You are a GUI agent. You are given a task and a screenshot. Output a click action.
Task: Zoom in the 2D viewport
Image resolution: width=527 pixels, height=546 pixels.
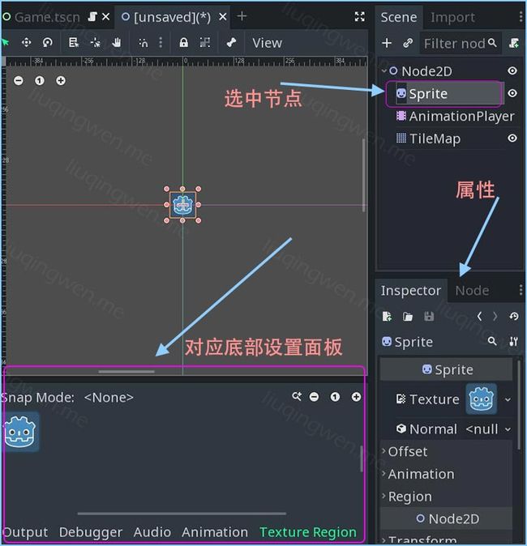point(61,81)
